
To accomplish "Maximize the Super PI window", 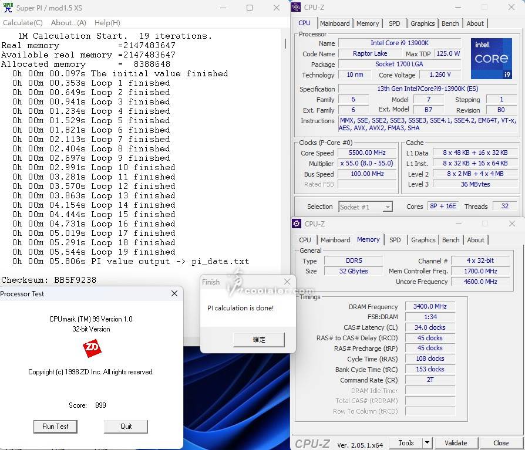I will [250, 8].
